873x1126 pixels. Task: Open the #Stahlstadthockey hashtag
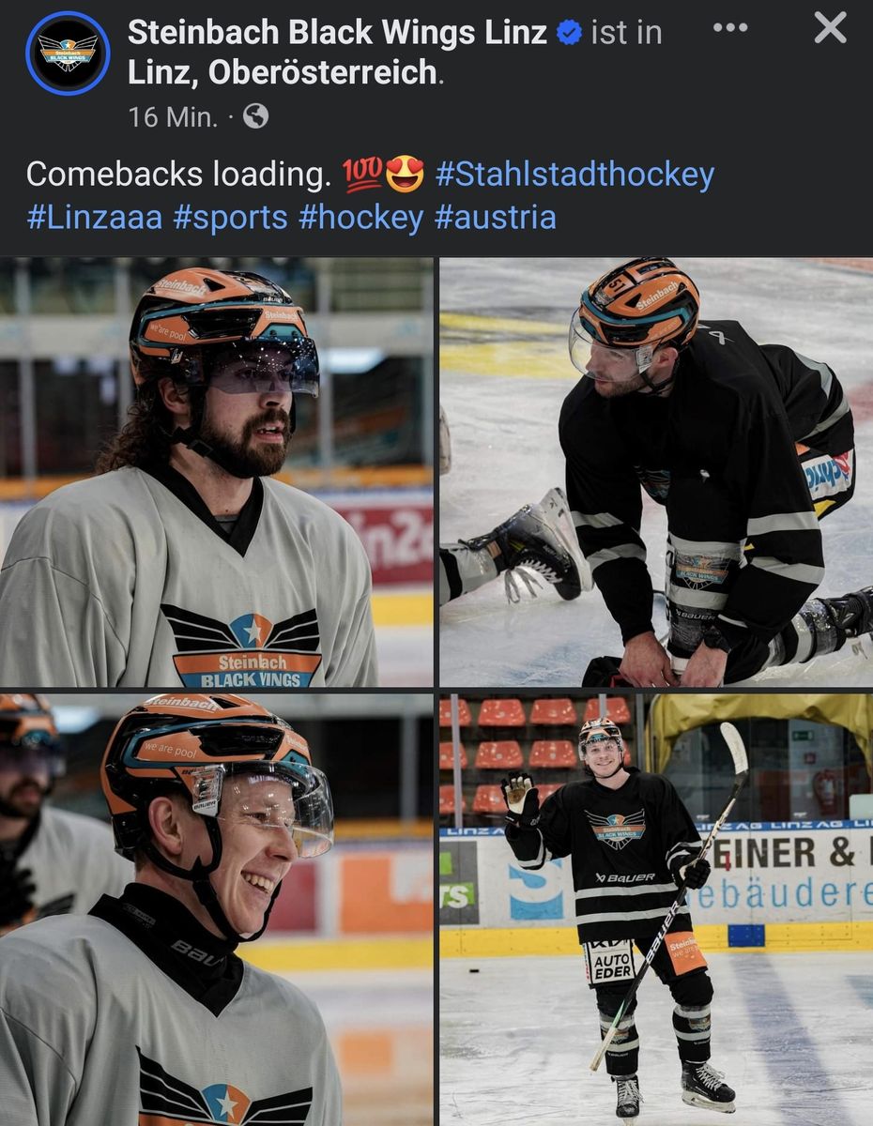coord(574,175)
